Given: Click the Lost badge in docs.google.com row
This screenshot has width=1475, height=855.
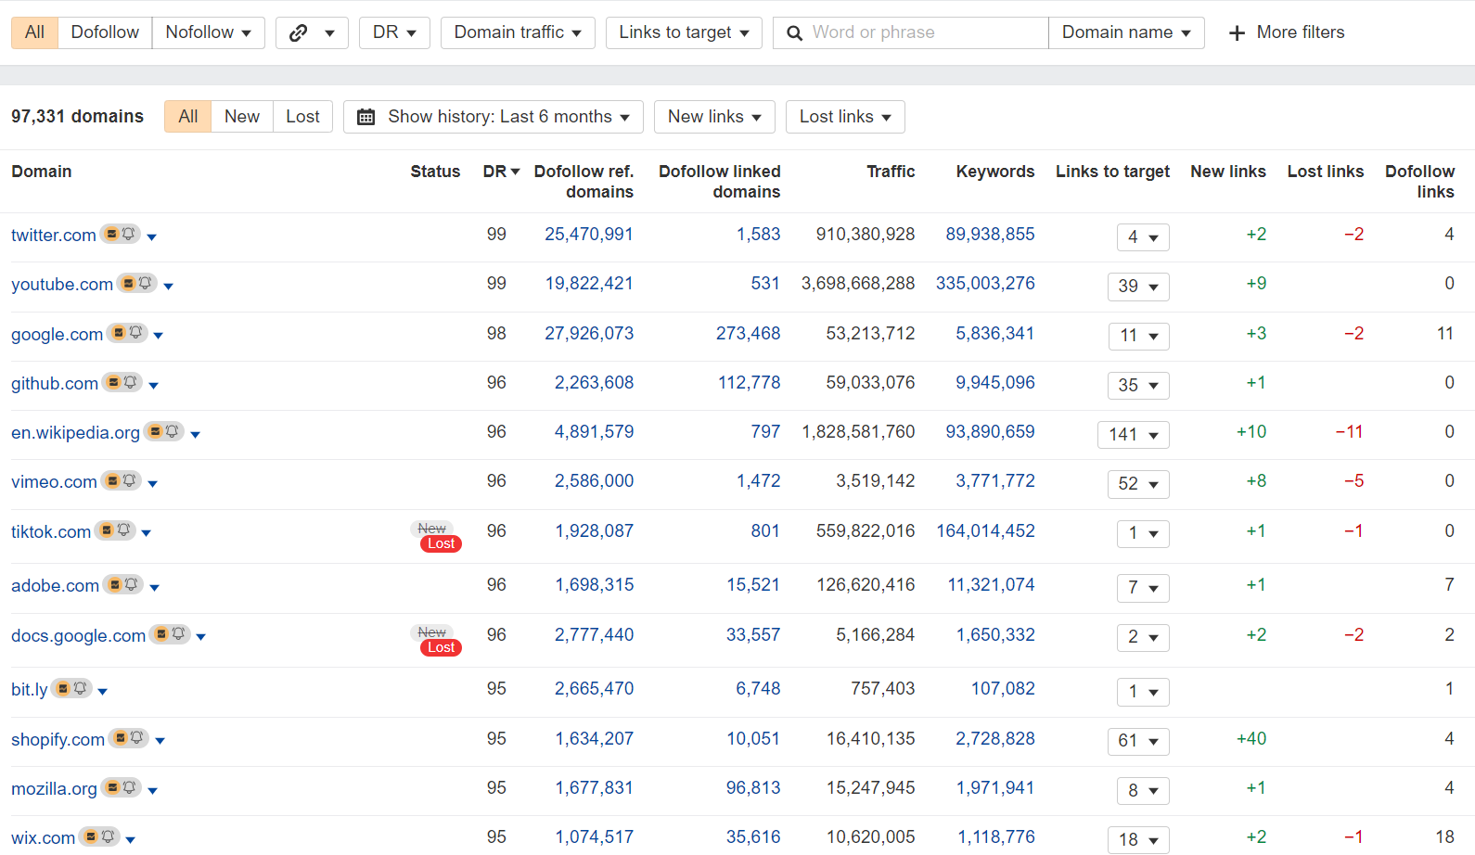Looking at the screenshot, I should [x=441, y=648].
